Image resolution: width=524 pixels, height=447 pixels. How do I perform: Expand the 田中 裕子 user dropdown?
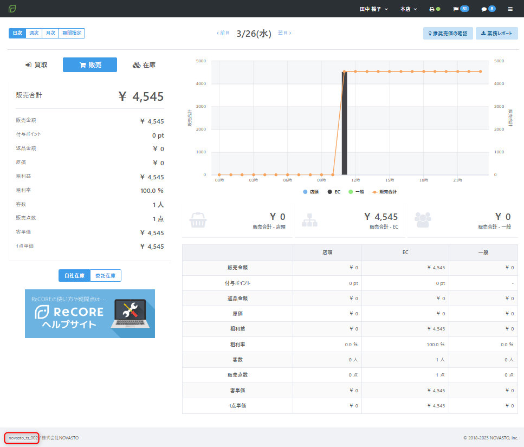tap(373, 9)
